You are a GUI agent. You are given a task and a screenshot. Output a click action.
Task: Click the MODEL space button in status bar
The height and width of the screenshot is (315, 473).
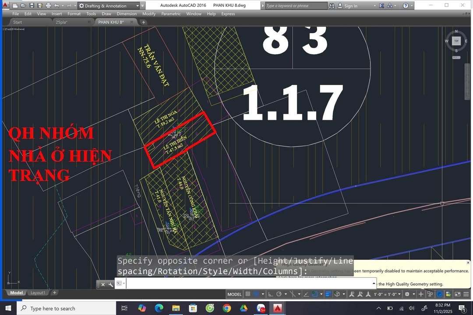pos(234,294)
